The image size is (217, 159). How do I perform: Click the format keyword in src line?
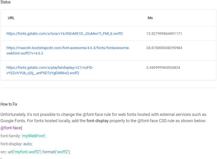[49, 152]
